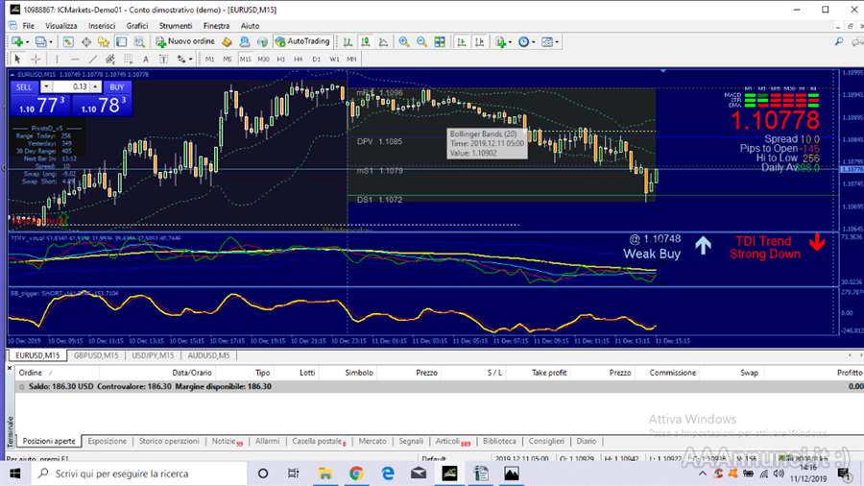Switch to the AUDUSD,M5 chart tab
This screenshot has height=486, width=864.
pos(209,355)
